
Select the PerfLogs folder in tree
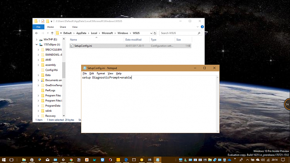50,90
